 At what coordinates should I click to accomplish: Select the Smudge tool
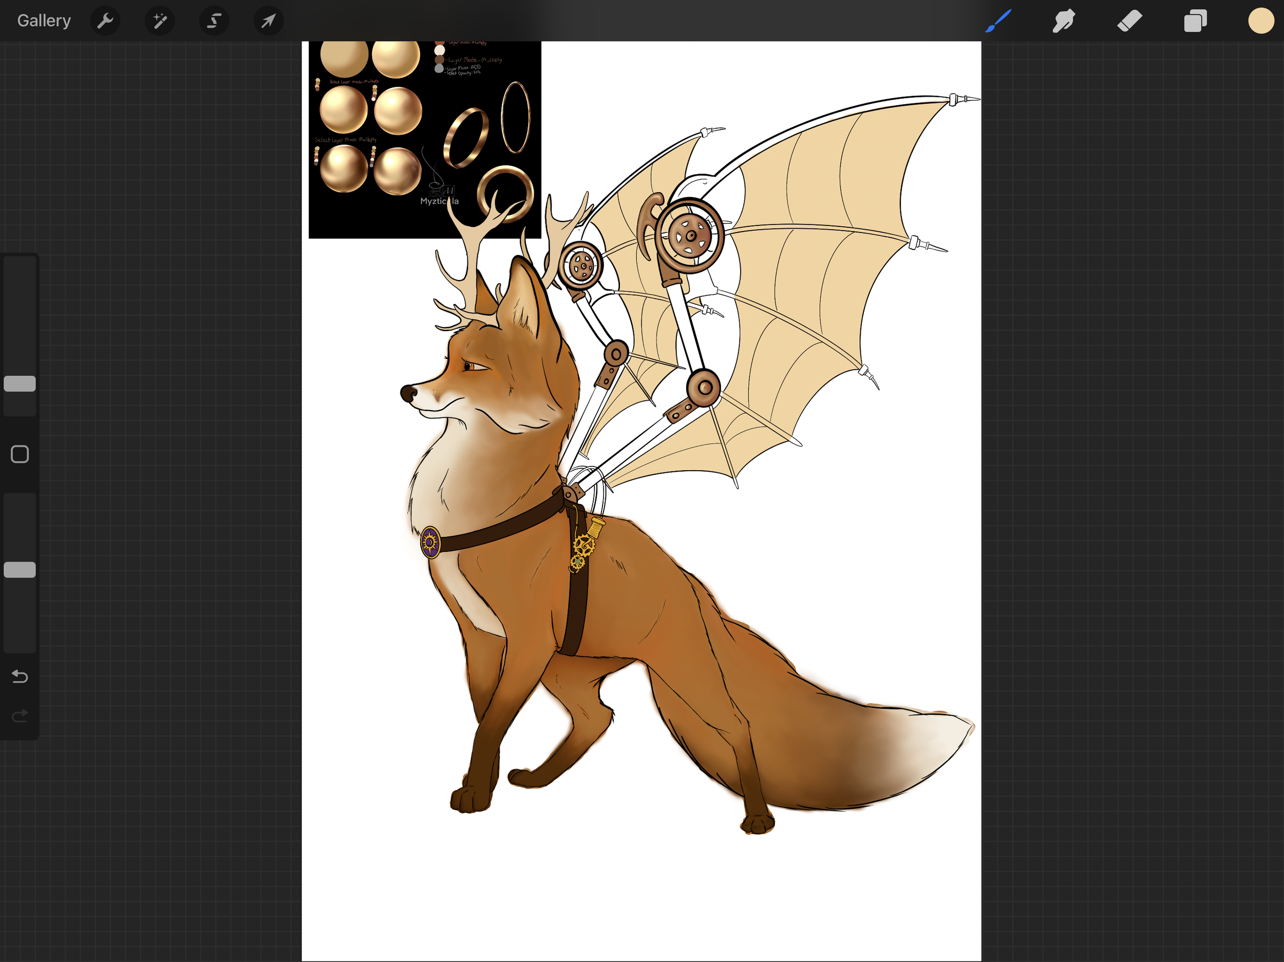pyautogui.click(x=1064, y=21)
